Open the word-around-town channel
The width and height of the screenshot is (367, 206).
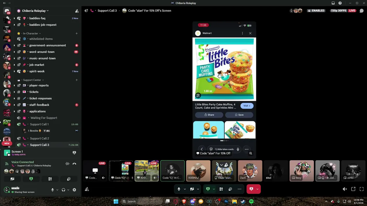tap(48, 52)
